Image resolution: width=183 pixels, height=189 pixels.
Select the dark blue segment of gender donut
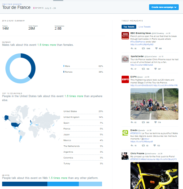33,64
